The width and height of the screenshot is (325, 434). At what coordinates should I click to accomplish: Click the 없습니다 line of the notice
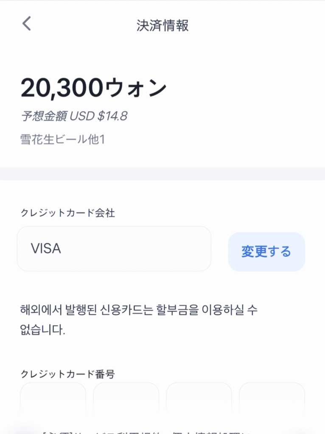(x=43, y=330)
